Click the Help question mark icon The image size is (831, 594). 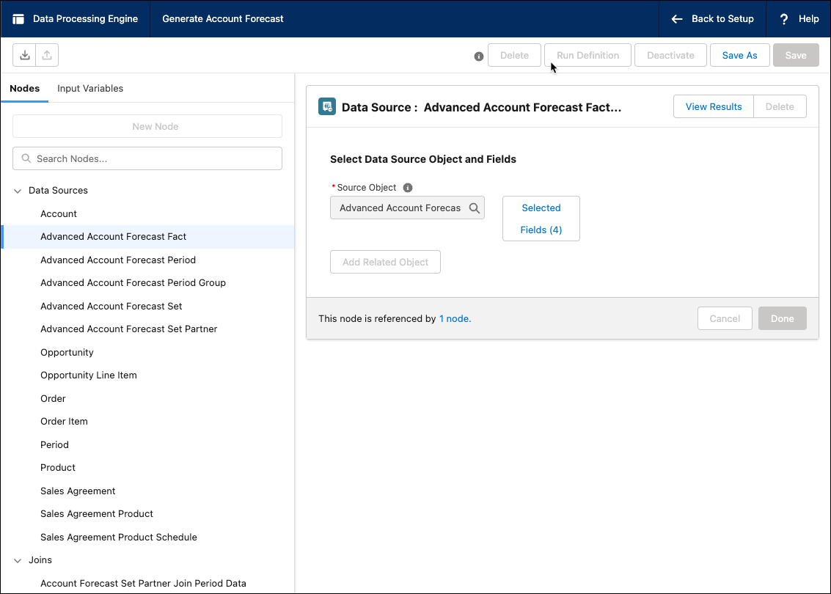click(784, 19)
